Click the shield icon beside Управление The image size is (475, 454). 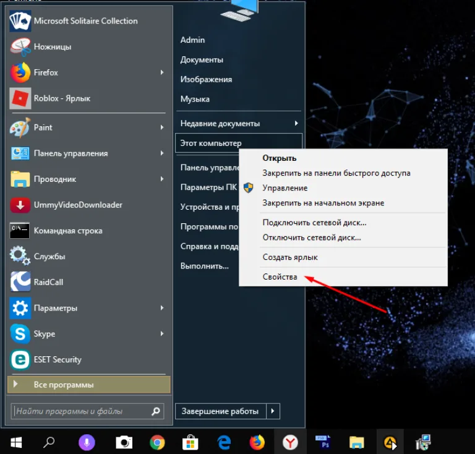249,187
